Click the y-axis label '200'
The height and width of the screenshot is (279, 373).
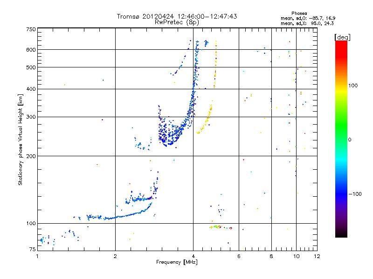[31, 156]
